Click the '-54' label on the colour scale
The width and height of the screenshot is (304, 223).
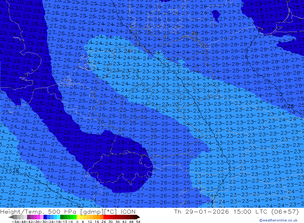(x=15, y=222)
